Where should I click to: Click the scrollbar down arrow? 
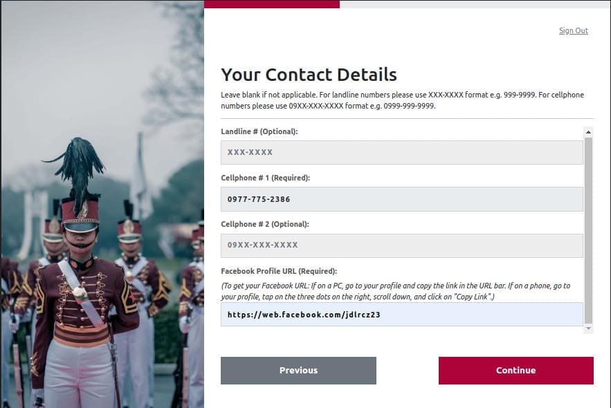click(x=589, y=329)
